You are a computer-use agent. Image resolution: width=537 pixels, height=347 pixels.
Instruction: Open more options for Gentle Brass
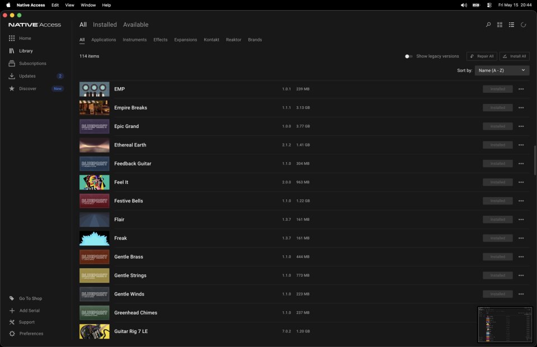(521, 256)
